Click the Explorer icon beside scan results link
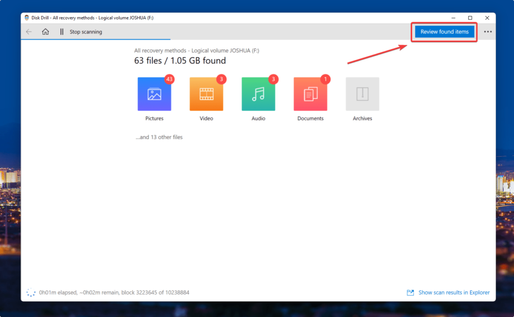 410,292
